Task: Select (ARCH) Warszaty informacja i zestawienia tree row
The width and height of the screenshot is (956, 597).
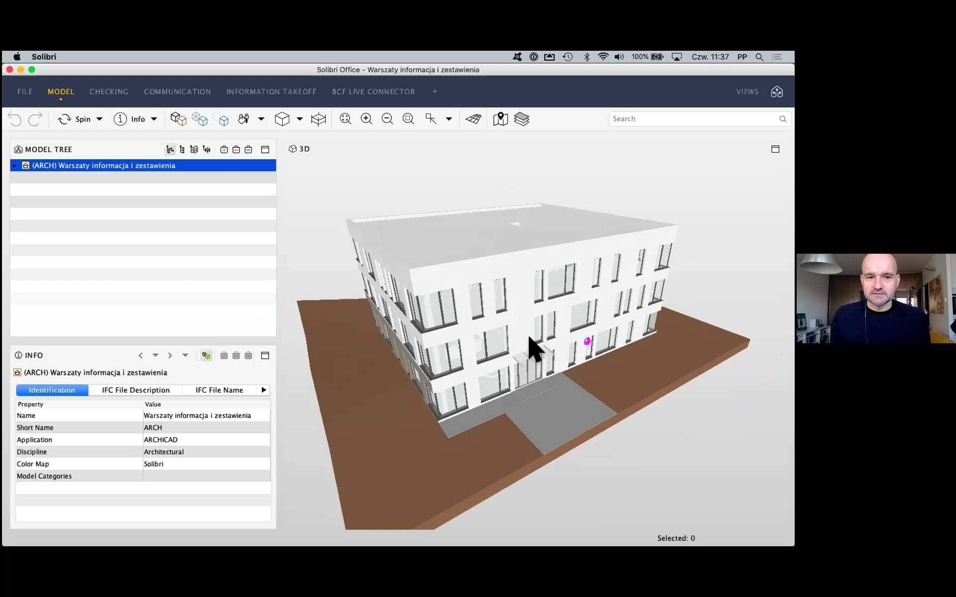Action: tap(143, 166)
